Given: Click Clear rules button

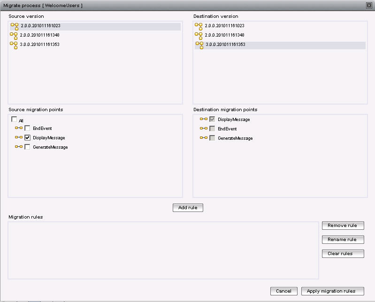Looking at the screenshot, I should point(343,254).
